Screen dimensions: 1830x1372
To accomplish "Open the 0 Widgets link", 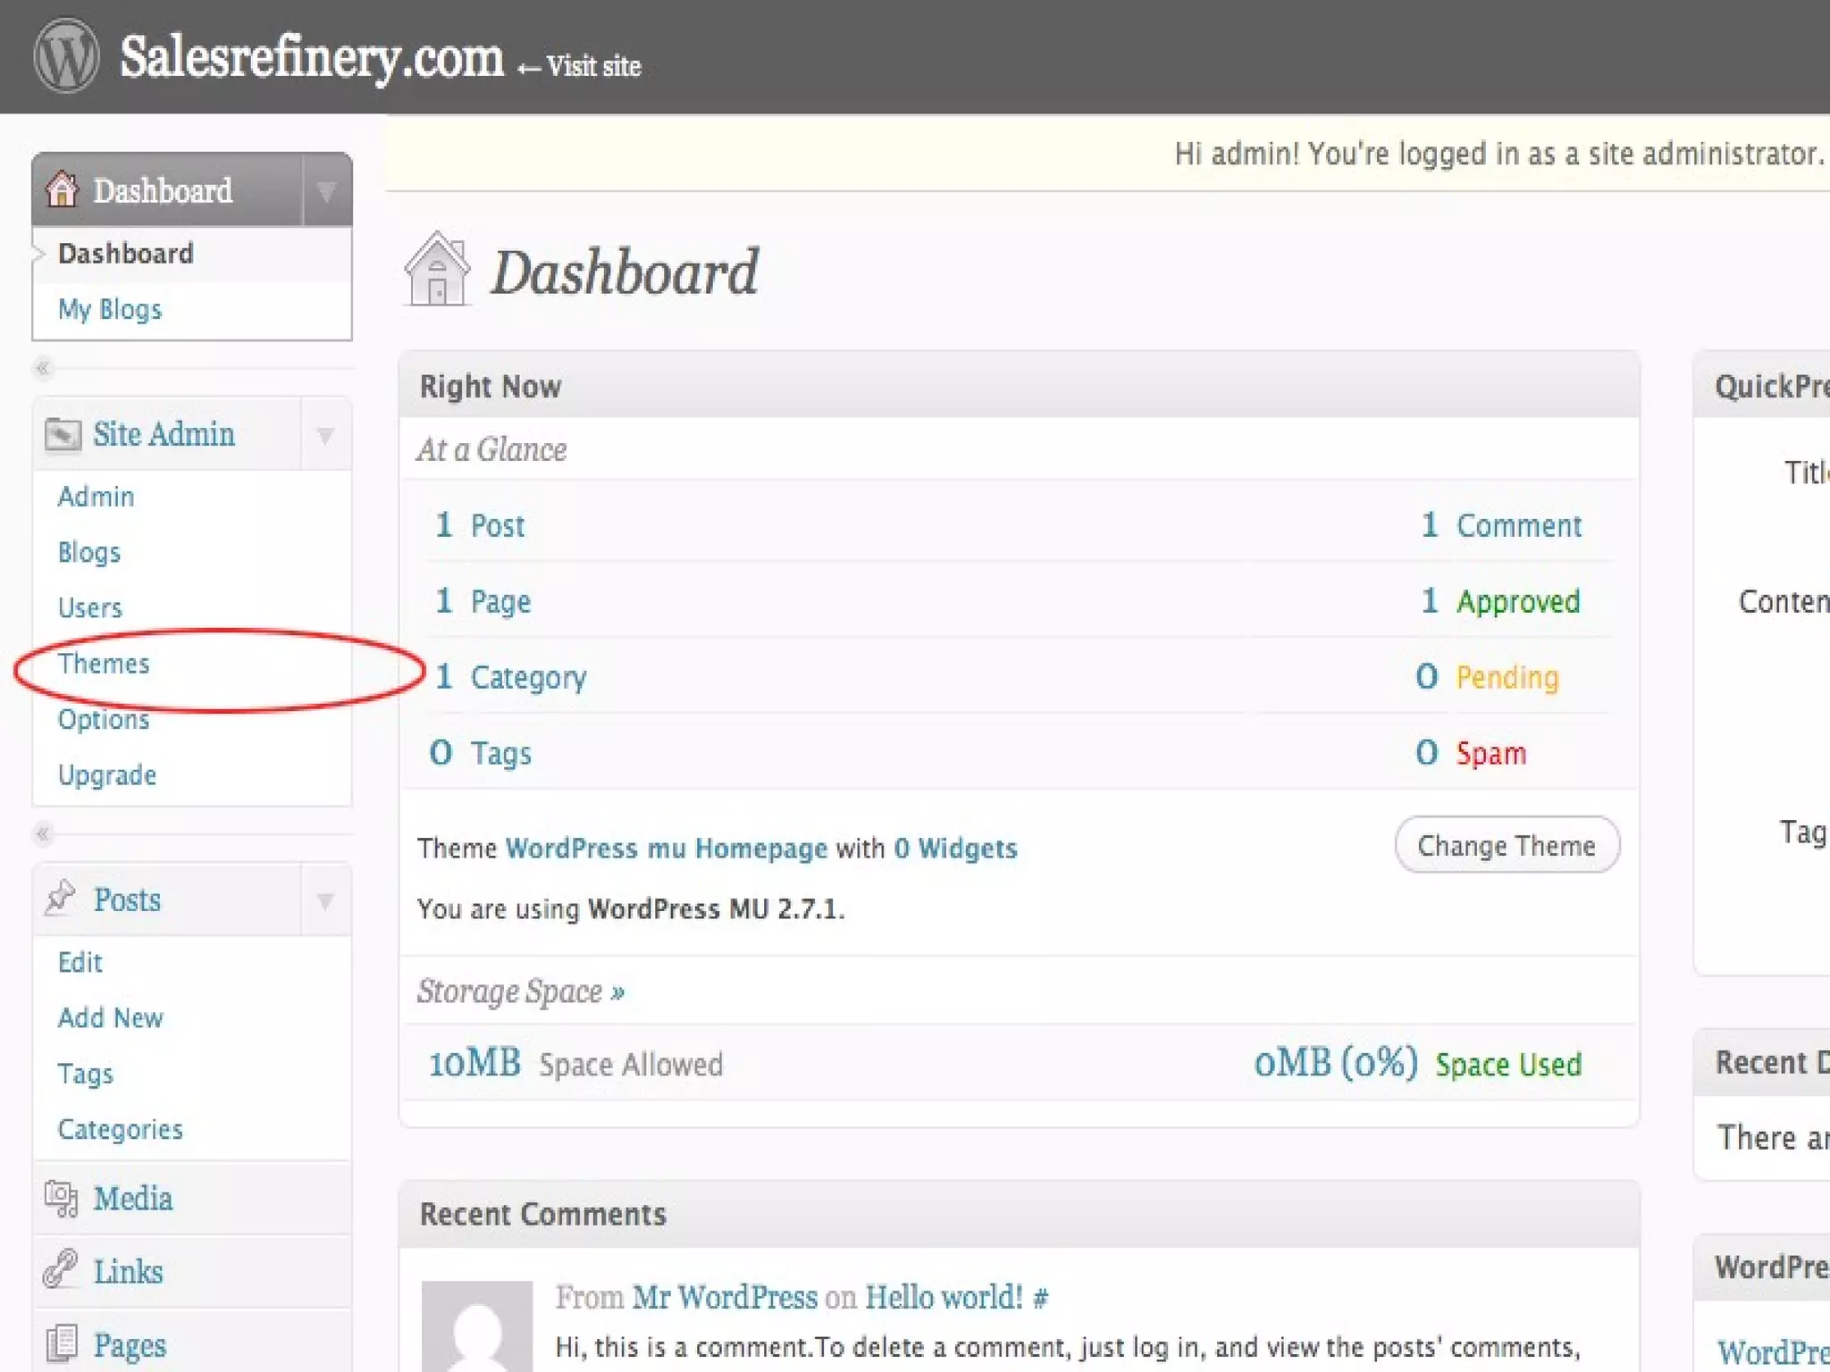I will click(x=955, y=848).
